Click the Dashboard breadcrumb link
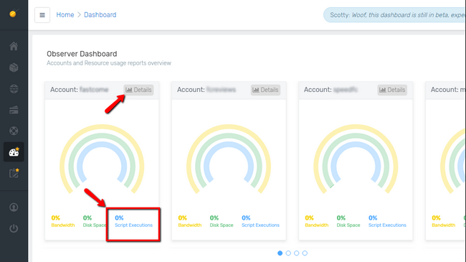The image size is (466, 262). pyautogui.click(x=100, y=15)
